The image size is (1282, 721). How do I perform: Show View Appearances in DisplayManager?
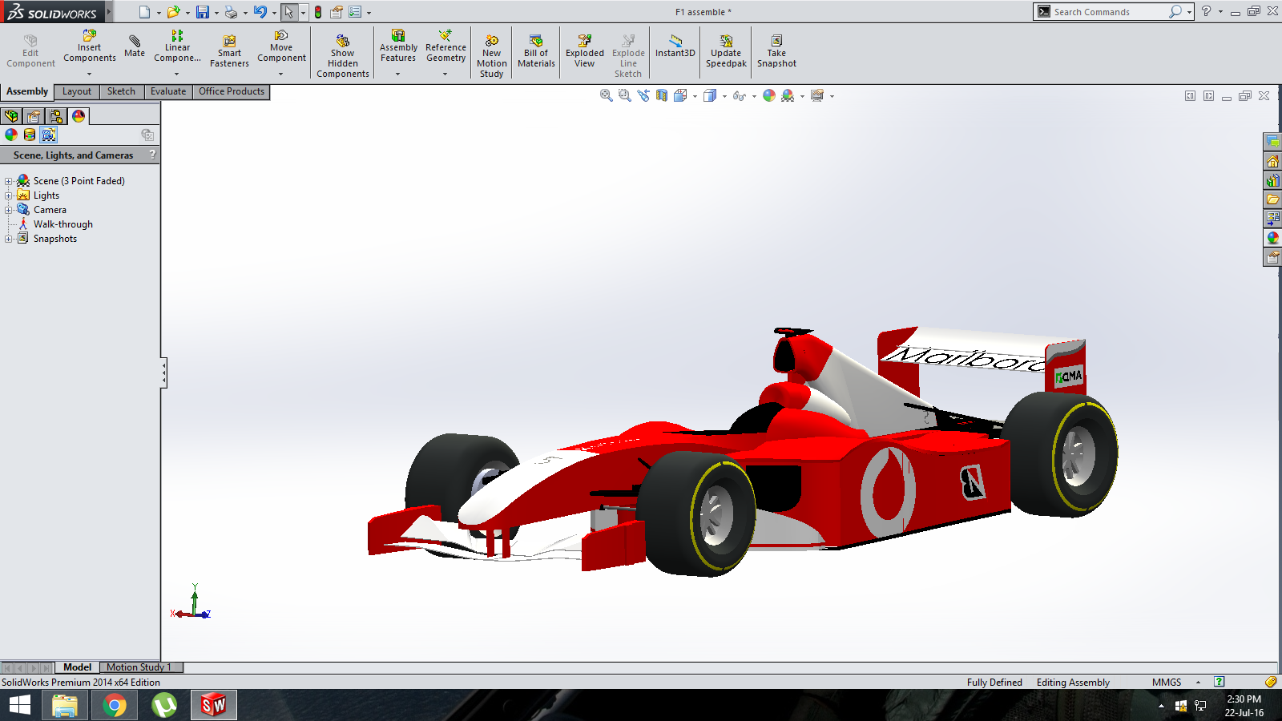click(x=11, y=135)
